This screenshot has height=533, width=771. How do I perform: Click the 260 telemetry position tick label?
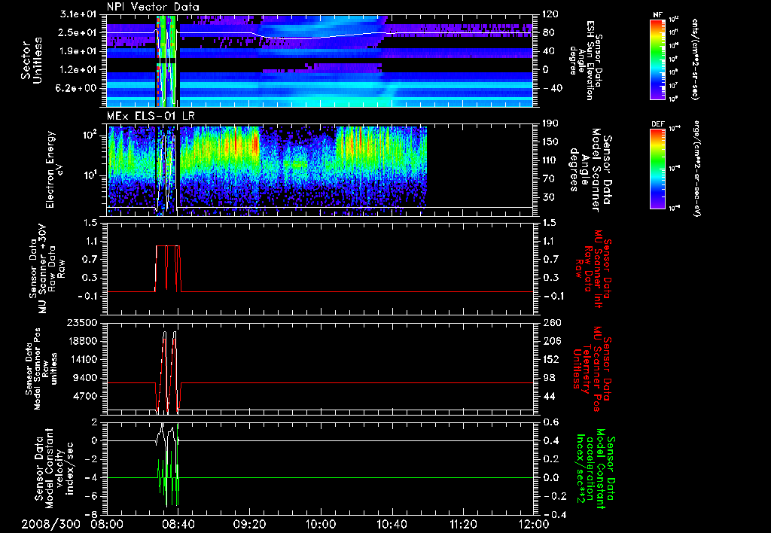click(x=550, y=322)
